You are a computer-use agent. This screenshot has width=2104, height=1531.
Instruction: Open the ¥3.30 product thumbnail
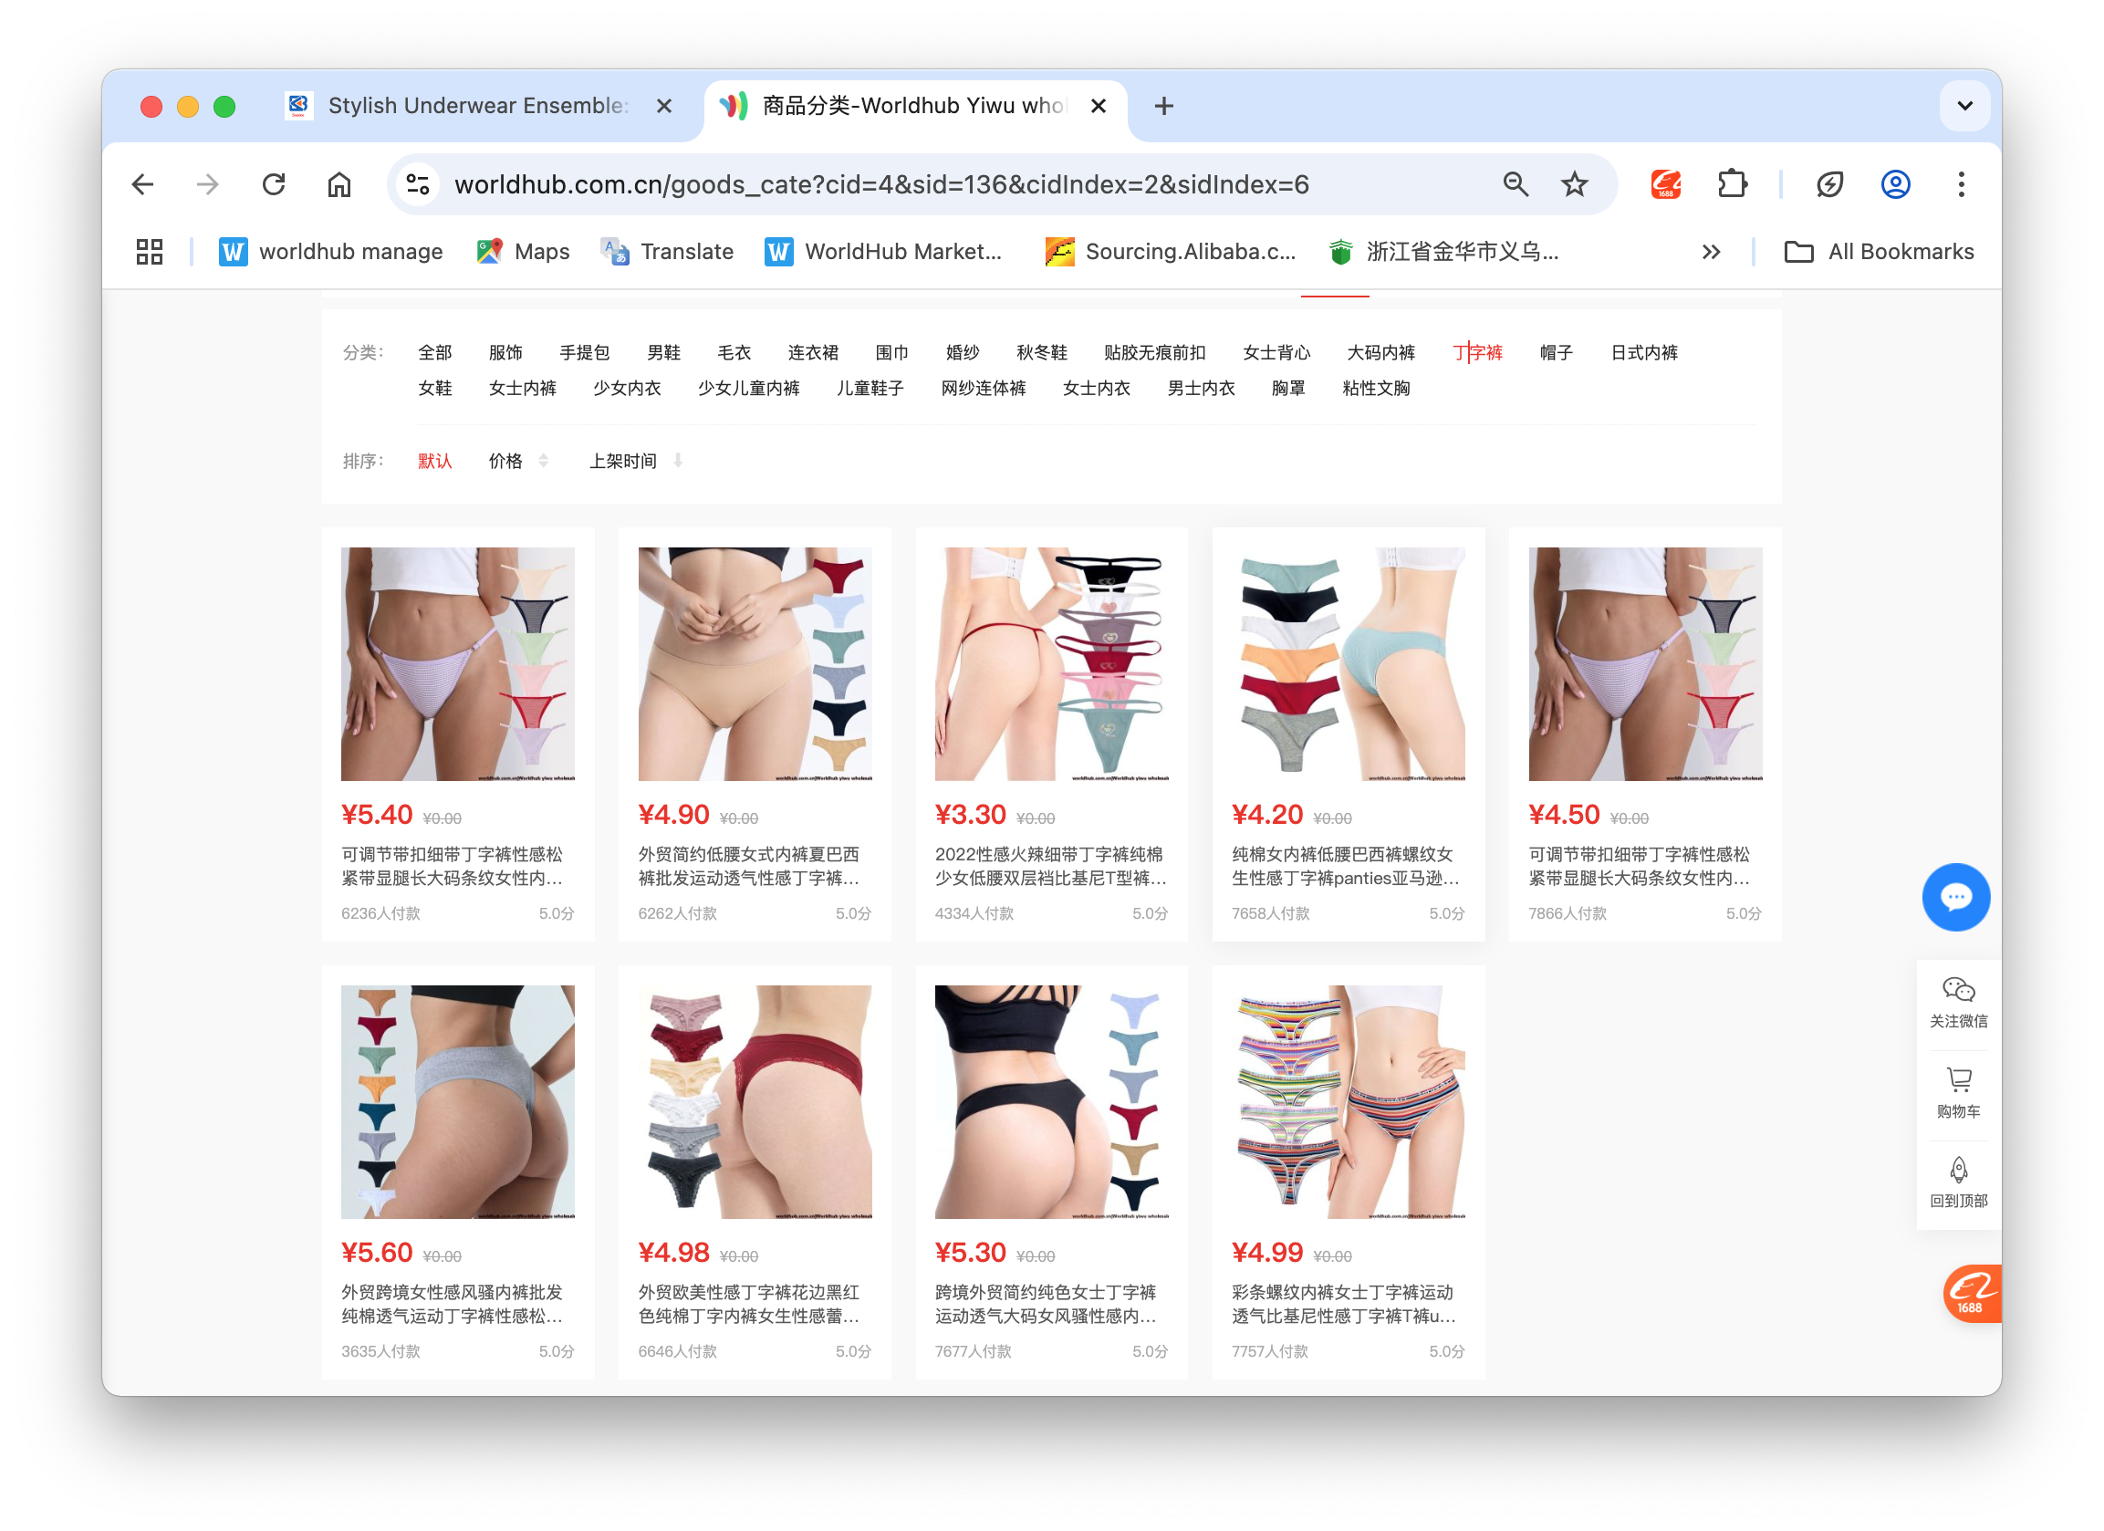point(1051,663)
